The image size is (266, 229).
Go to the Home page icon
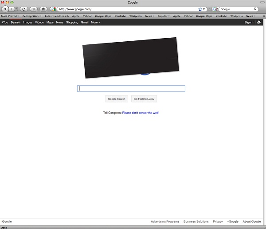tap(43, 9)
